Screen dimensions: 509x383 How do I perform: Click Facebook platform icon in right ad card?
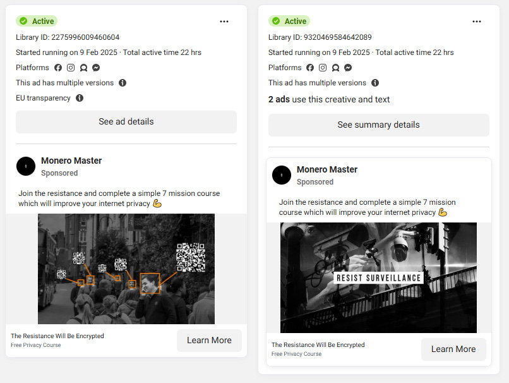point(310,68)
